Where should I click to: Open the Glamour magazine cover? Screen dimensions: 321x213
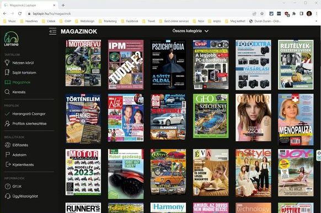[253, 118]
